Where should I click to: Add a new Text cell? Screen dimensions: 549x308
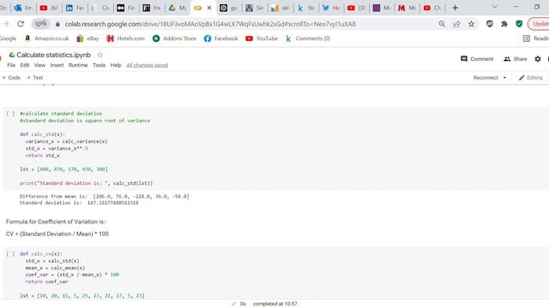(x=35, y=78)
